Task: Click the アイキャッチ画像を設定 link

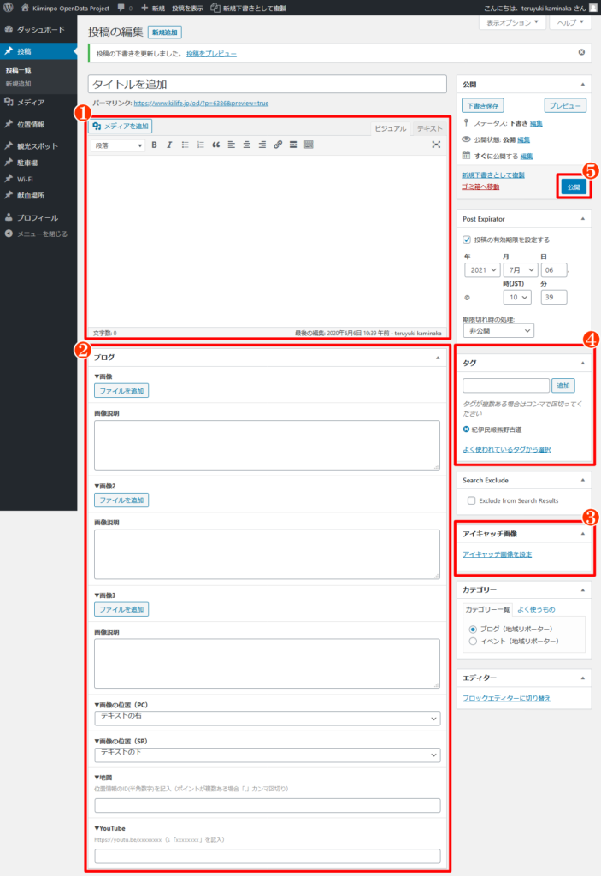Action: pos(497,554)
